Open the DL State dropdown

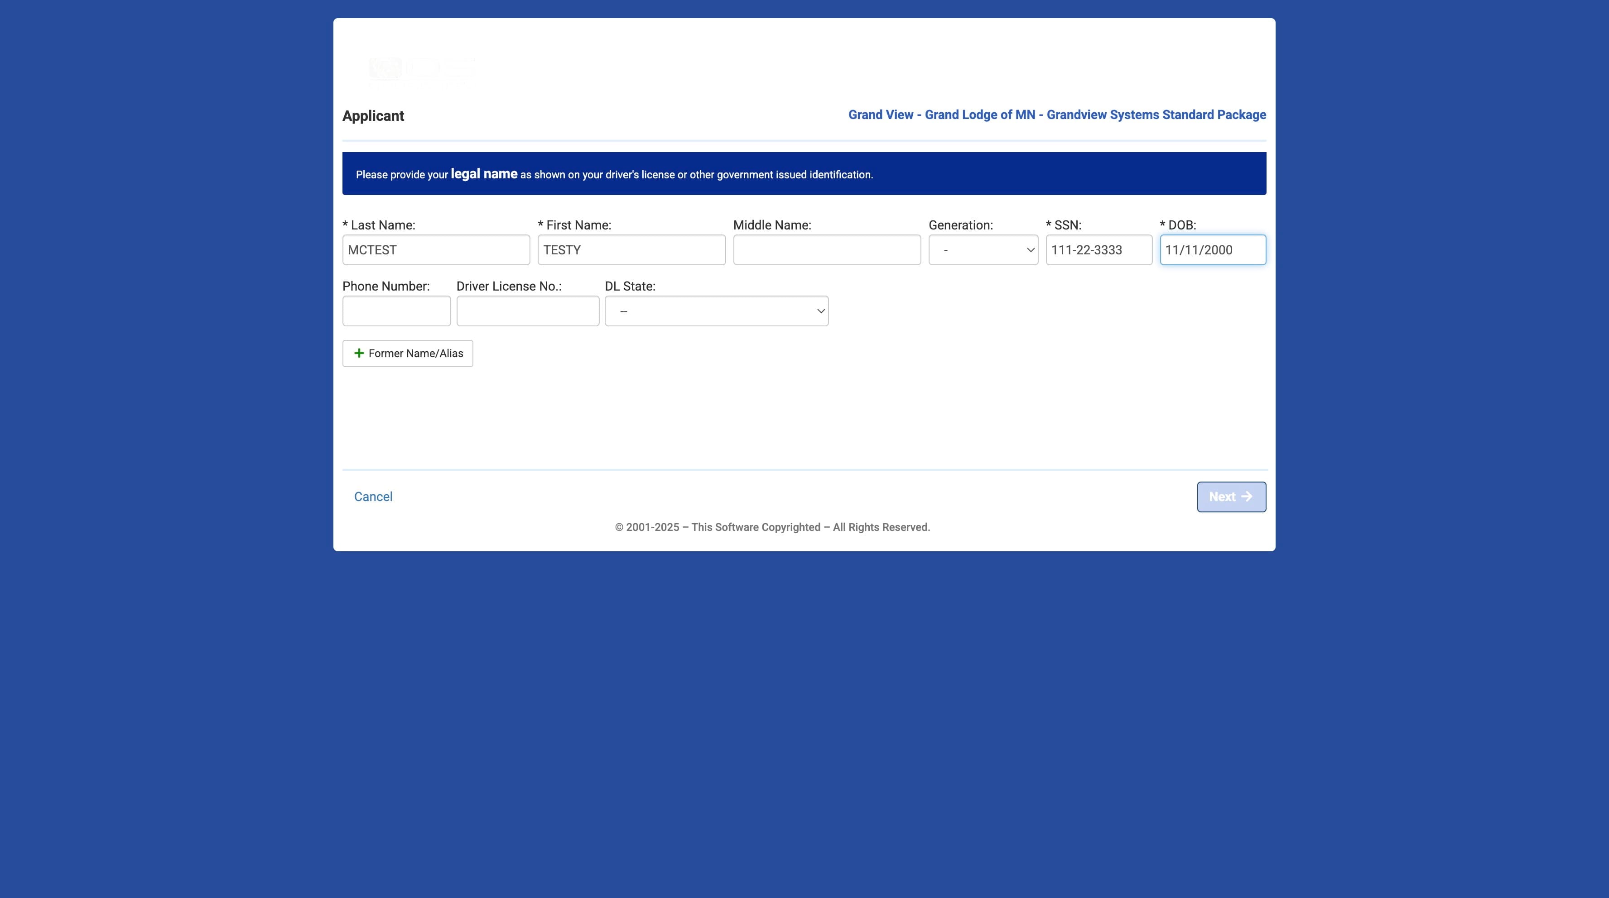pyautogui.click(x=717, y=311)
